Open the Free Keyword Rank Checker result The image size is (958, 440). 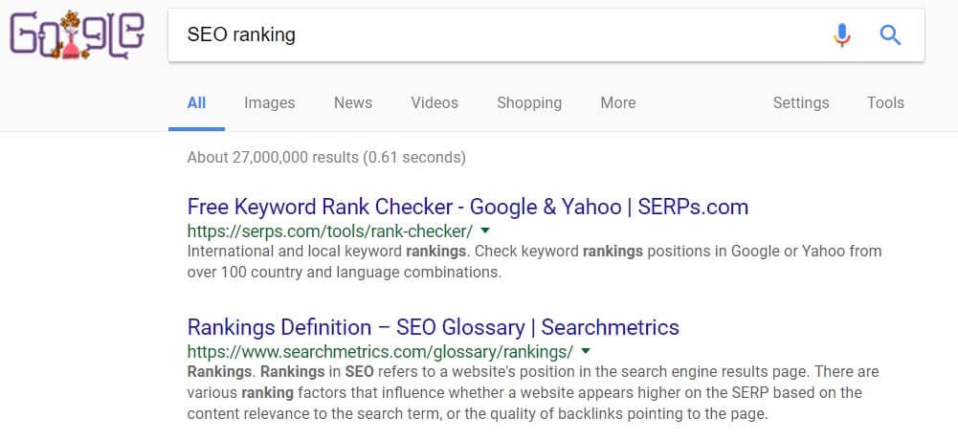pyautogui.click(x=467, y=207)
